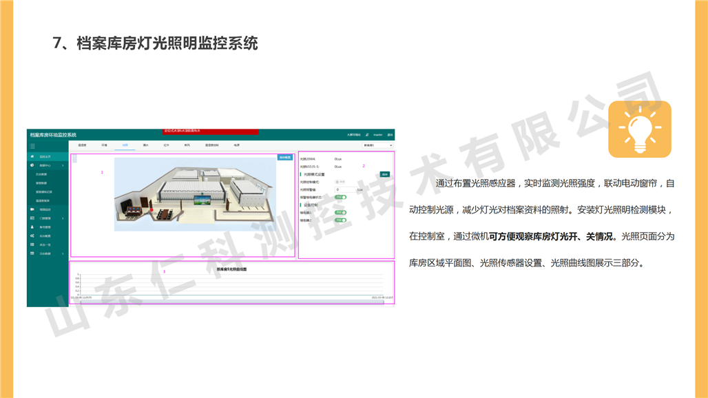
Task: Toggle the relay 2 device switch
Action: (340, 220)
